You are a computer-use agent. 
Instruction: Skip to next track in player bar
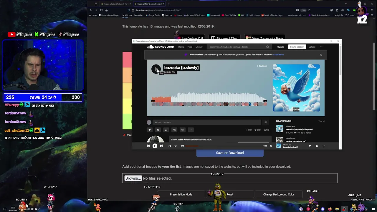(x=161, y=146)
